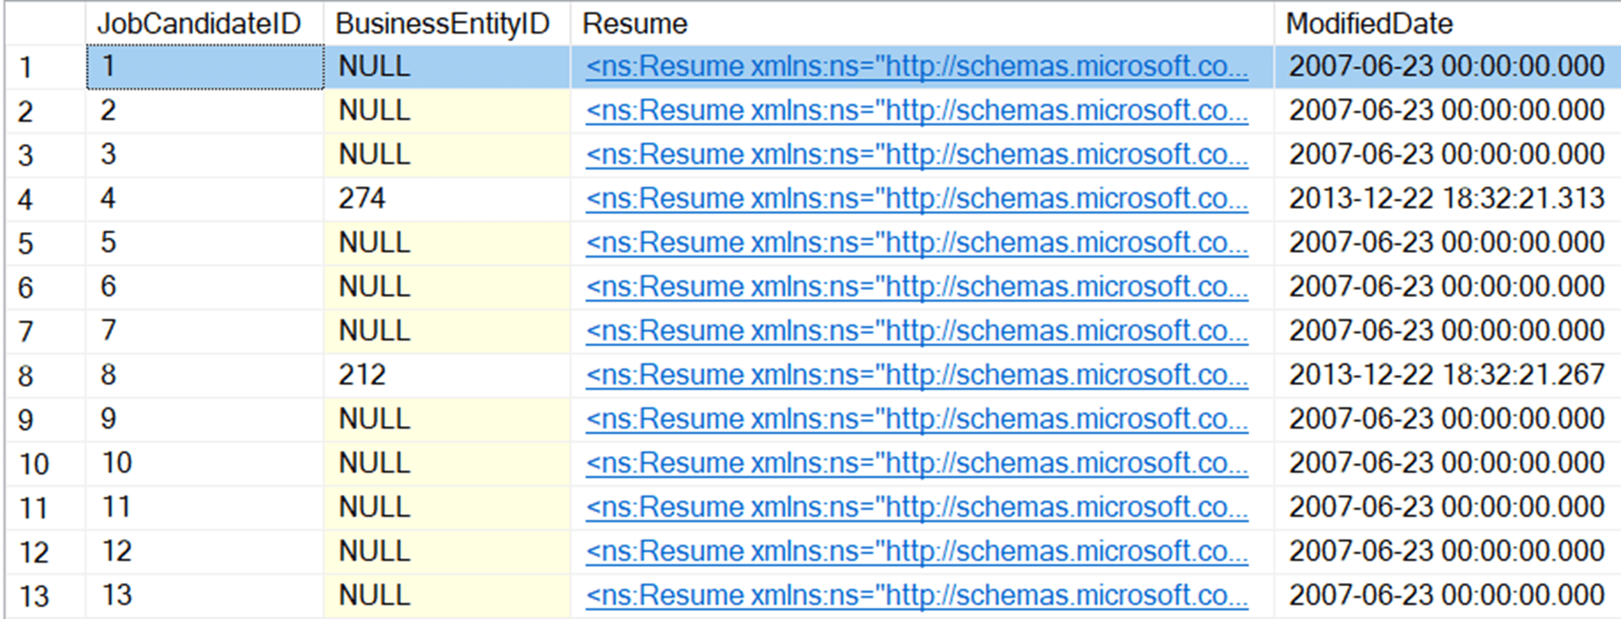Open the Resume XML link in row 13

916,596
